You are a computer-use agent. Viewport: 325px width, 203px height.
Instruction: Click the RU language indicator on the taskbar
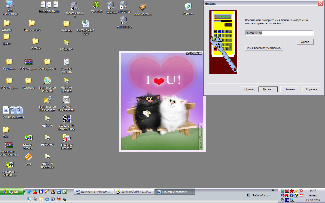[249, 195]
